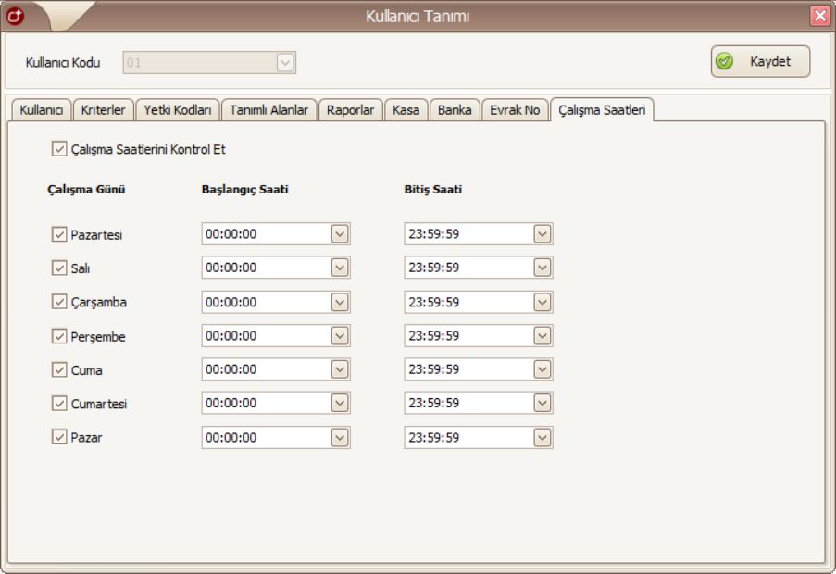Uncheck the Pazartesi working day

(60, 235)
